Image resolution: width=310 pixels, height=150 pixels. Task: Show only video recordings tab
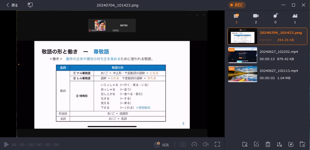256,16
